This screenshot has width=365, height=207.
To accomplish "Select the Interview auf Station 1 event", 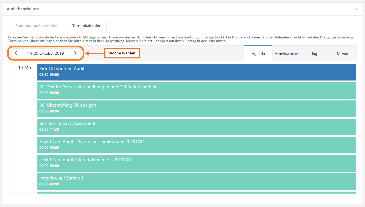I will [x=196, y=181].
